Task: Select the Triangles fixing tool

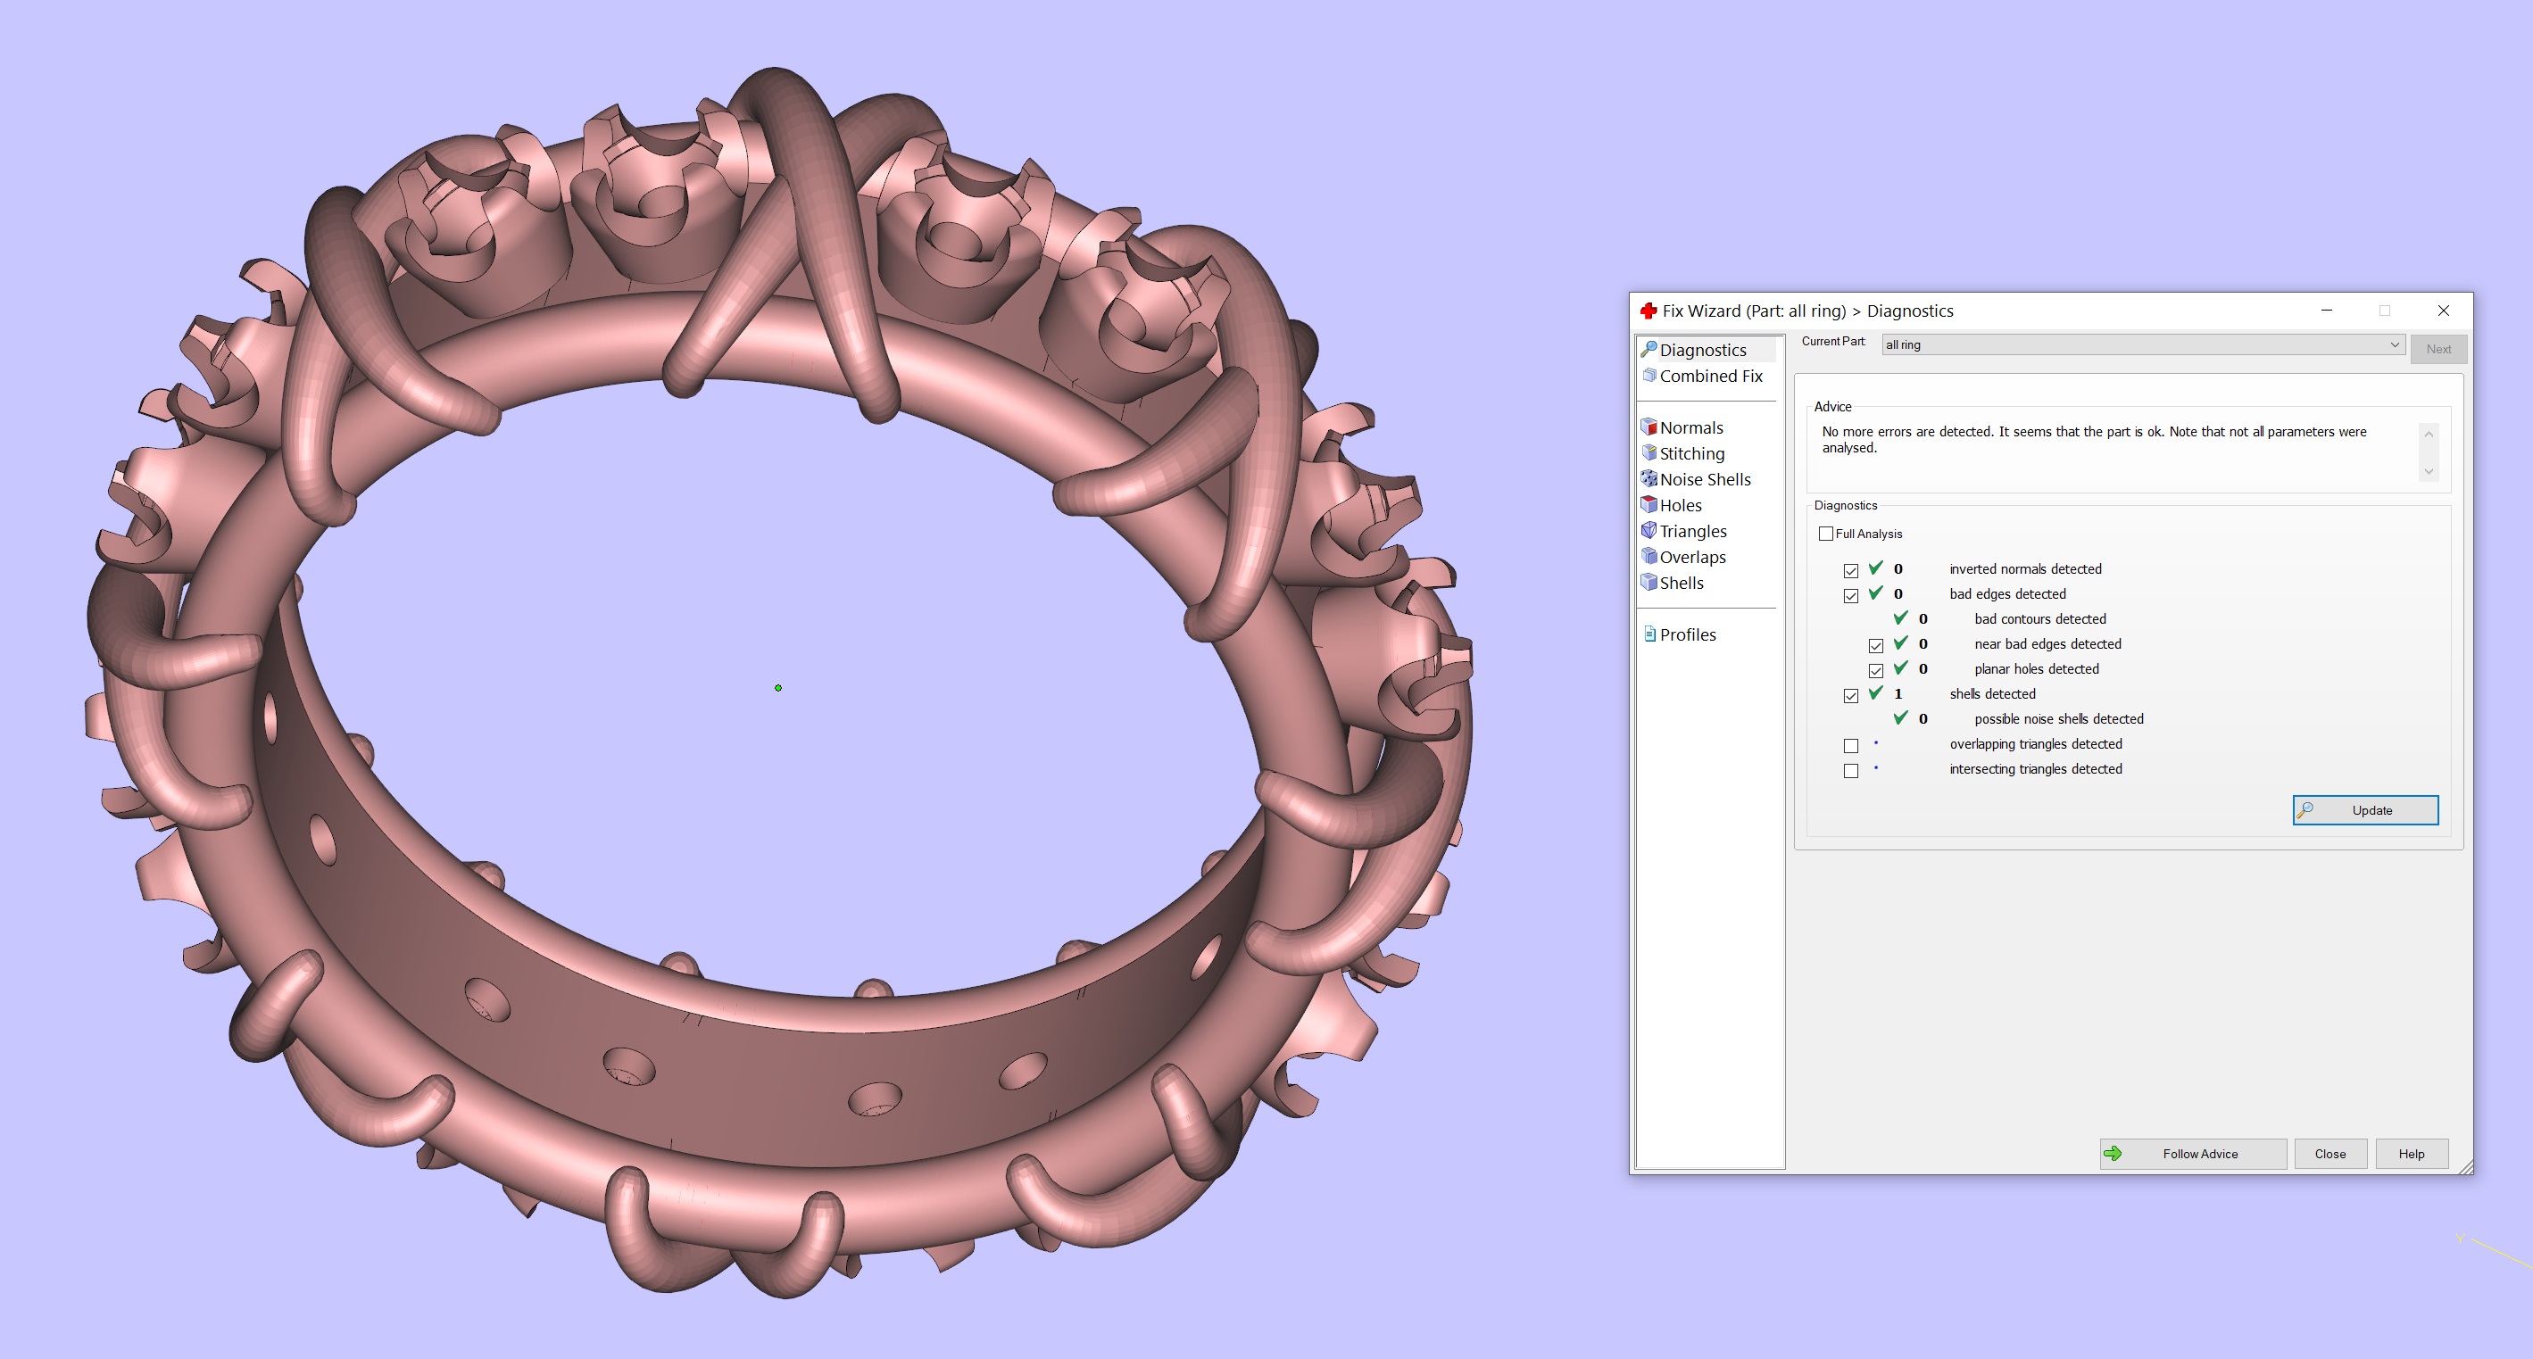Action: (x=1693, y=531)
